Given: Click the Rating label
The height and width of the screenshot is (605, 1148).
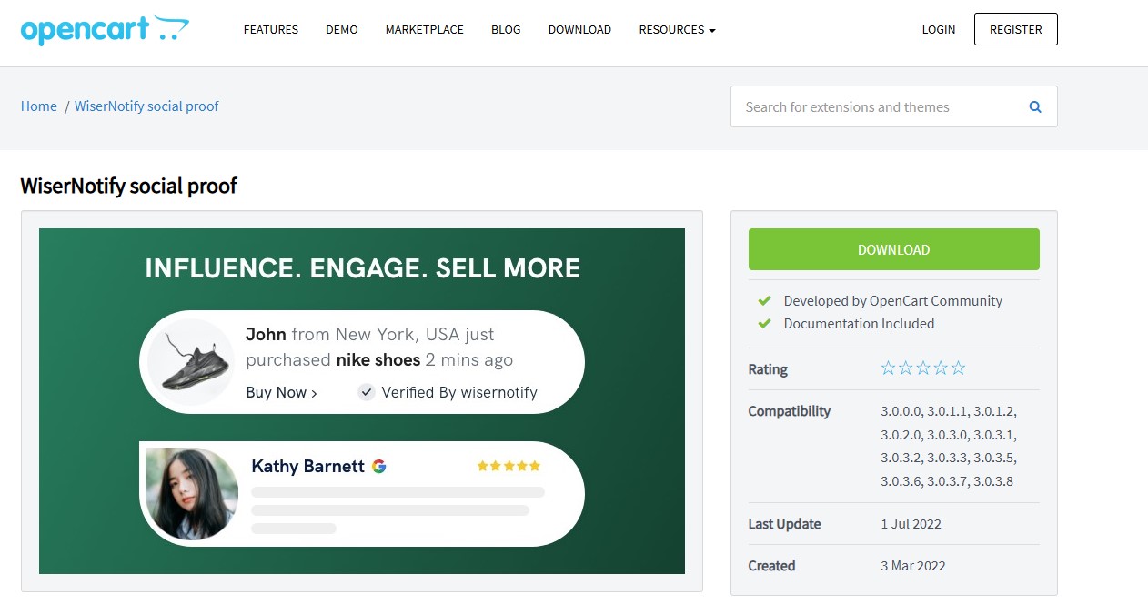Looking at the screenshot, I should 768,369.
